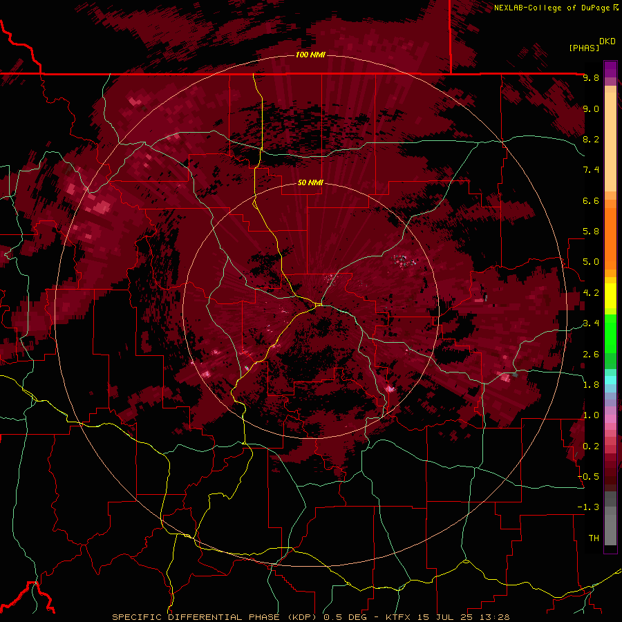The height and width of the screenshot is (622, 622).
Task: Click the 5.8 scale value
Action: pos(591,232)
